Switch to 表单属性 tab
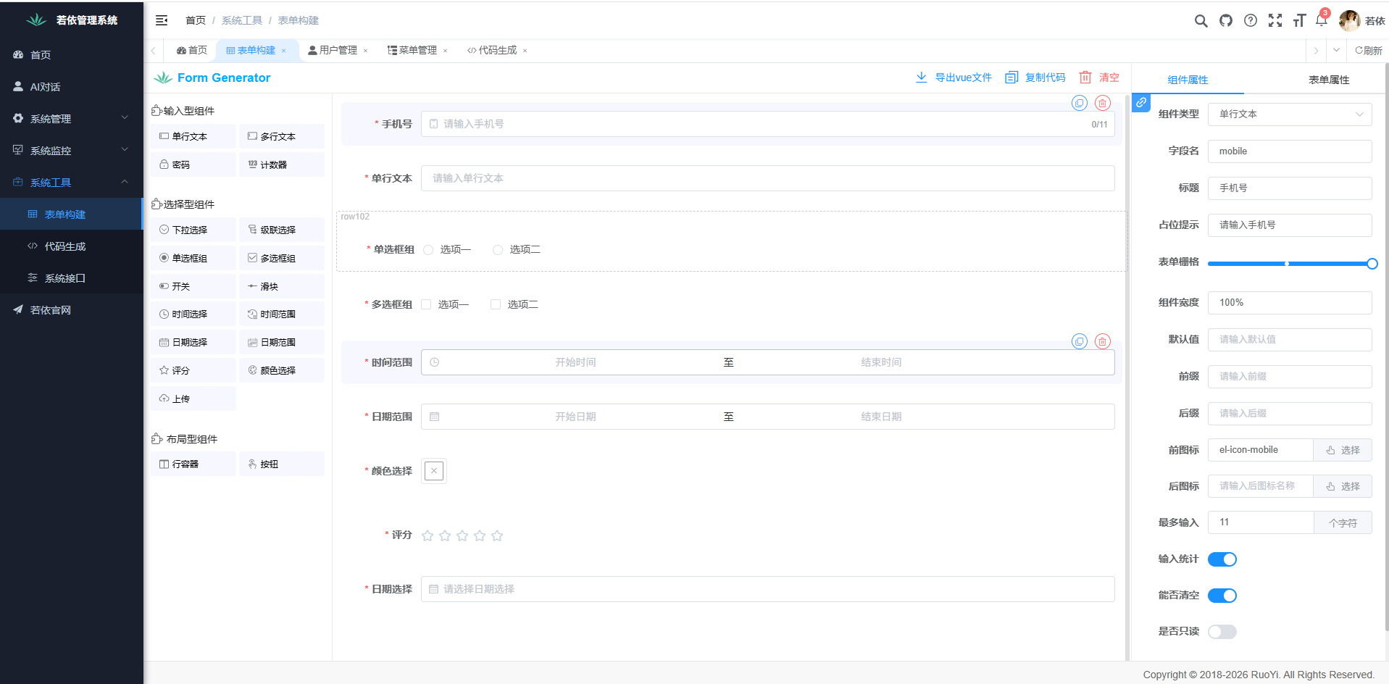Image resolution: width=1389 pixels, height=684 pixels. (1329, 80)
